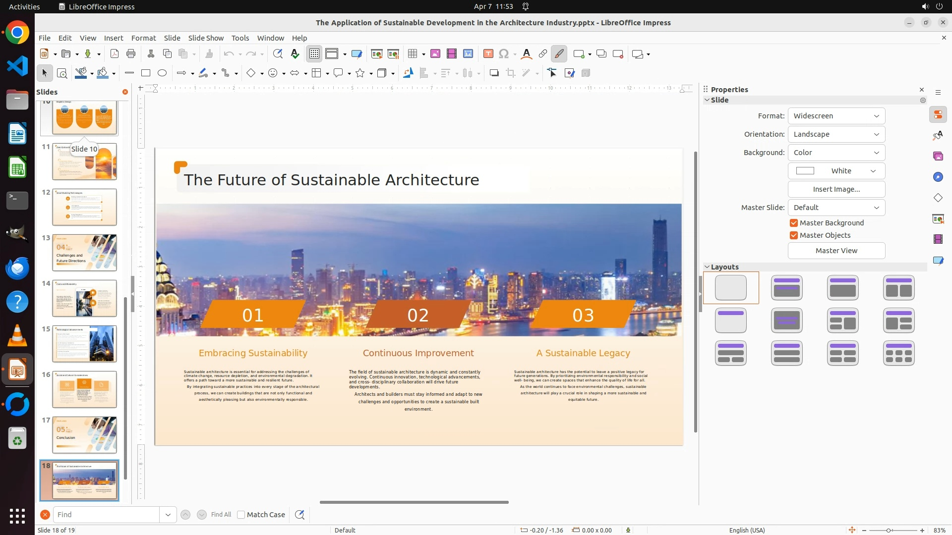Click the Crop Image tool icon
Viewport: 952px width, 535px height.
511,73
